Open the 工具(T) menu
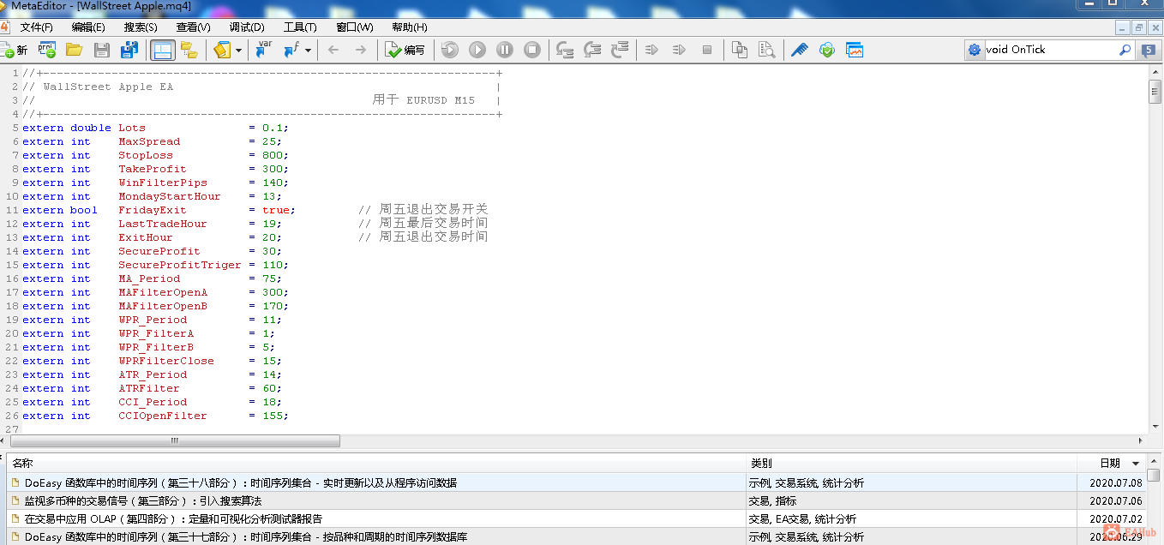 coord(300,27)
